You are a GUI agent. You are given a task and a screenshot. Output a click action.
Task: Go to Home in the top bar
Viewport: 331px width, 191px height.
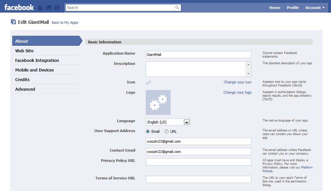click(x=275, y=8)
